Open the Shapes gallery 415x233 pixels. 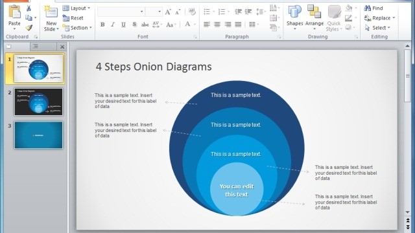pyautogui.click(x=294, y=17)
